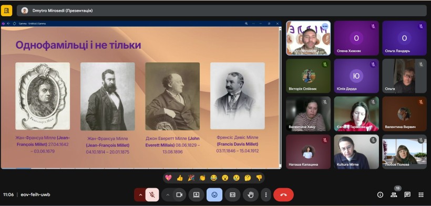This screenshot has width=431, height=206.
Task: Click the back arrow in the shared Gamma window
Action: coord(8,24)
